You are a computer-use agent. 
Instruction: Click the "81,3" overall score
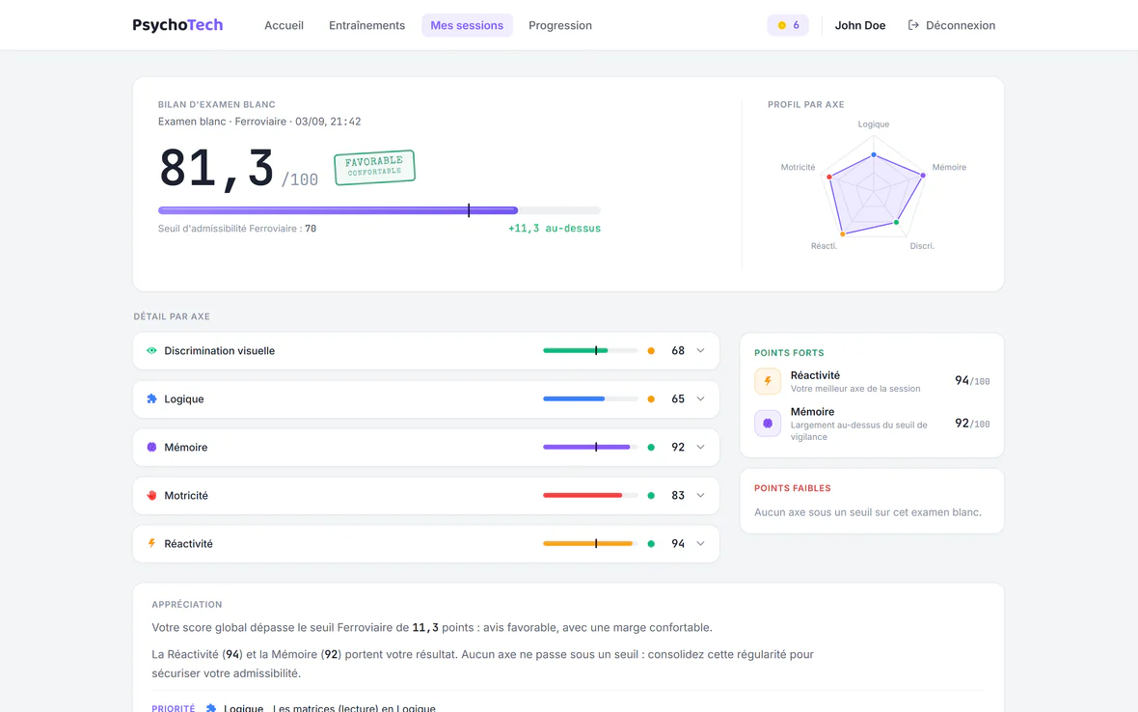216,169
